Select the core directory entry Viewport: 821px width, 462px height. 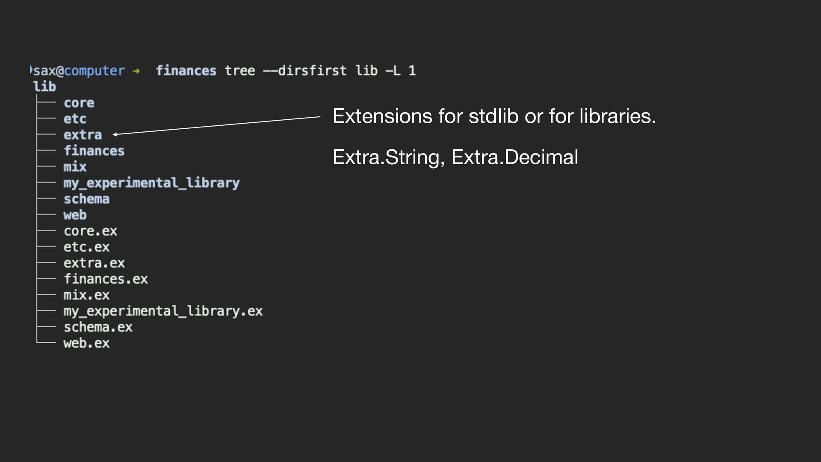coord(79,103)
